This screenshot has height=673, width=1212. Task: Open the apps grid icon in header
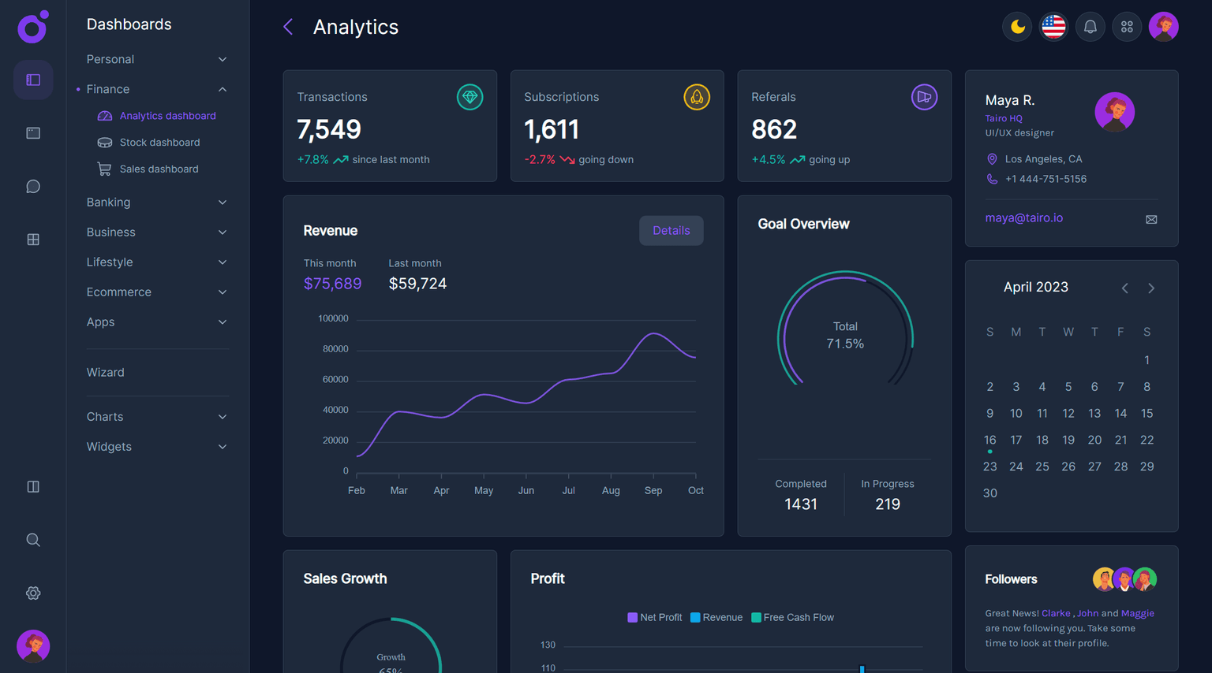[x=1127, y=26]
